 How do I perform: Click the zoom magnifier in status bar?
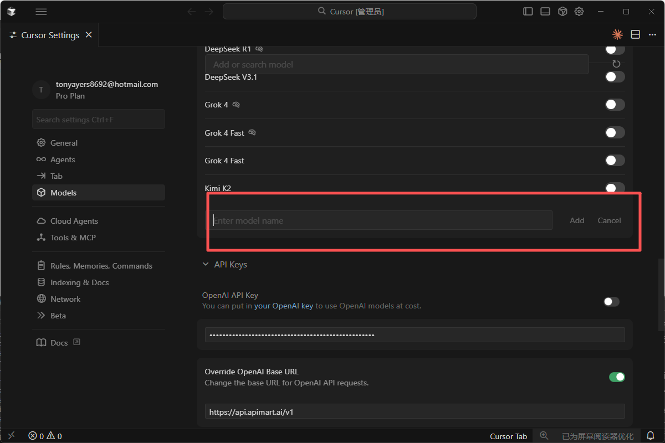pyautogui.click(x=544, y=436)
